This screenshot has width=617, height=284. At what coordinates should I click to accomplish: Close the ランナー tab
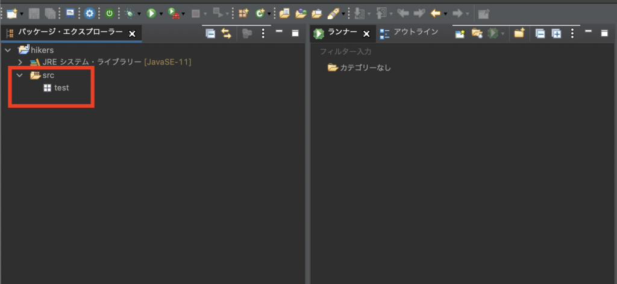click(366, 34)
